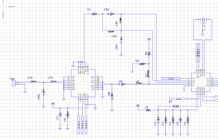Click the LD inductor label
This screenshot has width=218, height=139.
137,81
